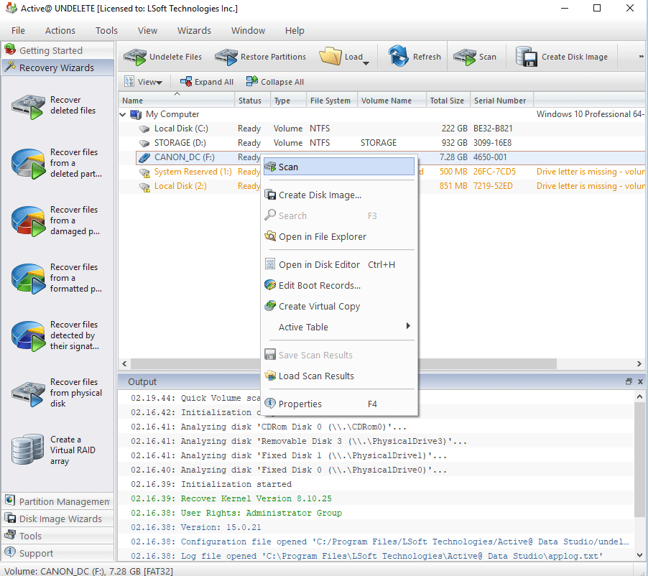648x576 pixels.
Task: Start Recover files from physical disk wizard
Action: tap(57, 393)
